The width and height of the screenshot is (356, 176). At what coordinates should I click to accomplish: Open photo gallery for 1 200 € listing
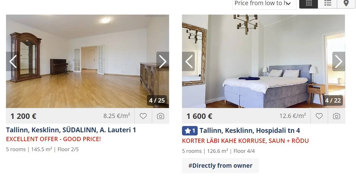click(x=161, y=116)
